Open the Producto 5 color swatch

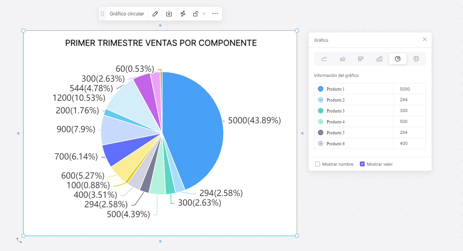pos(321,133)
